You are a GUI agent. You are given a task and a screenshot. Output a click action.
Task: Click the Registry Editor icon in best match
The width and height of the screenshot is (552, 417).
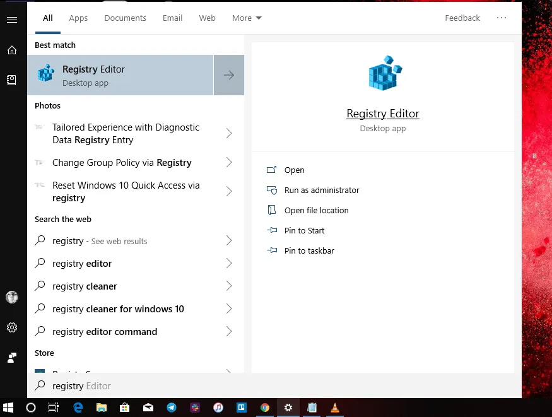[46, 73]
